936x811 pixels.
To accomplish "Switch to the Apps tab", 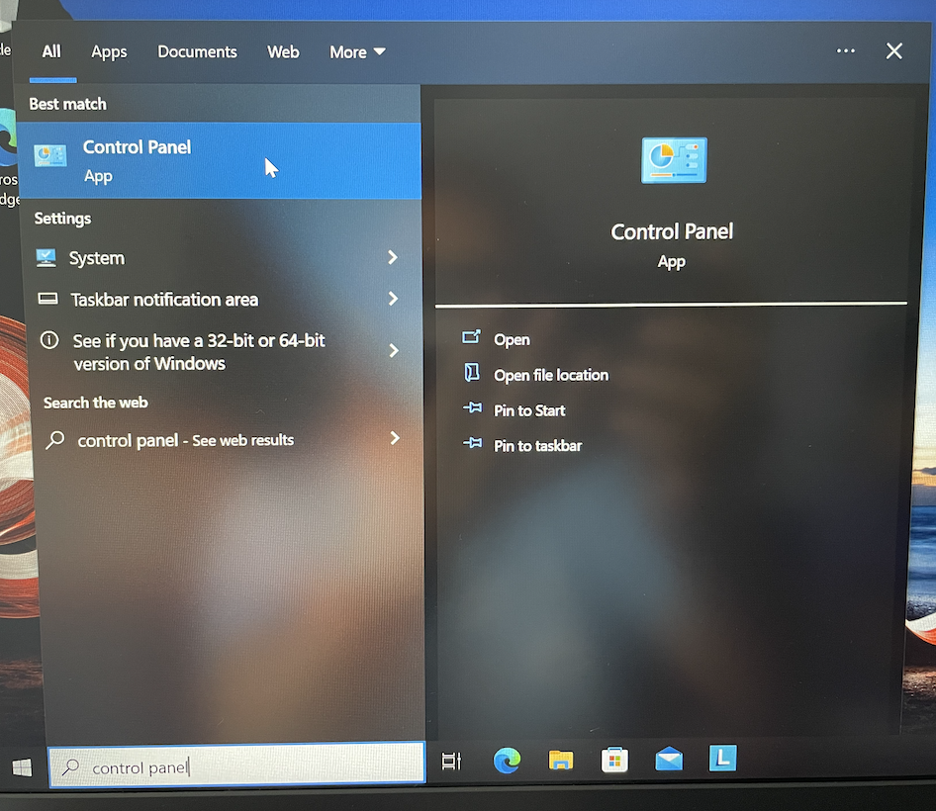I will (109, 52).
